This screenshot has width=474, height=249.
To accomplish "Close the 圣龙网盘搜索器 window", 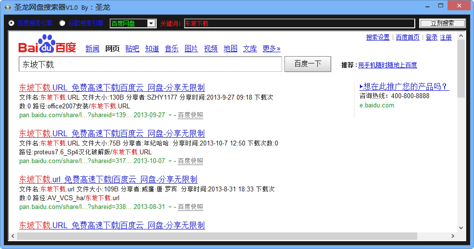I will pyautogui.click(x=459, y=6).
